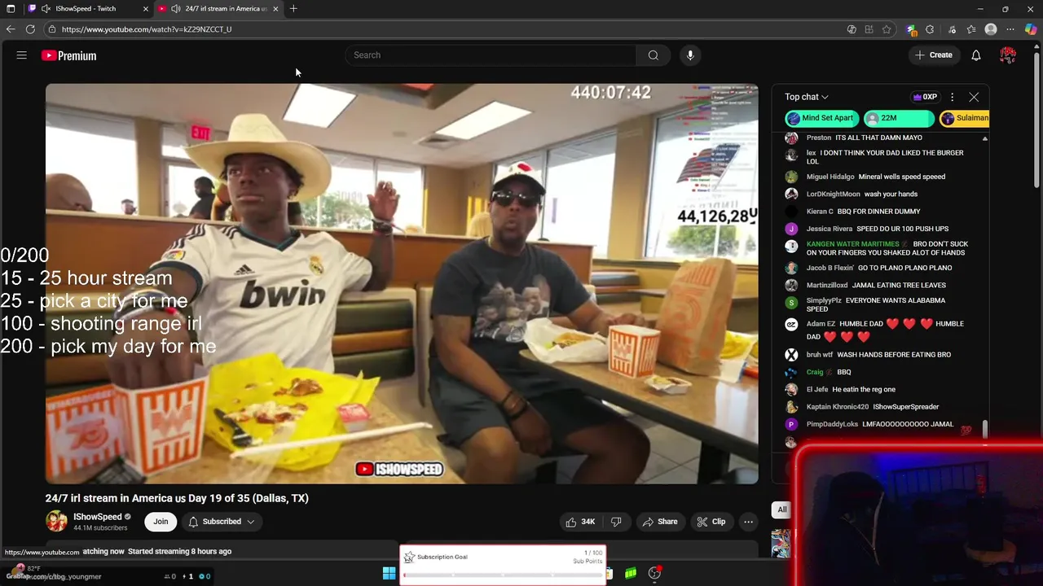Expand the Top chat dropdown

pyautogui.click(x=807, y=97)
